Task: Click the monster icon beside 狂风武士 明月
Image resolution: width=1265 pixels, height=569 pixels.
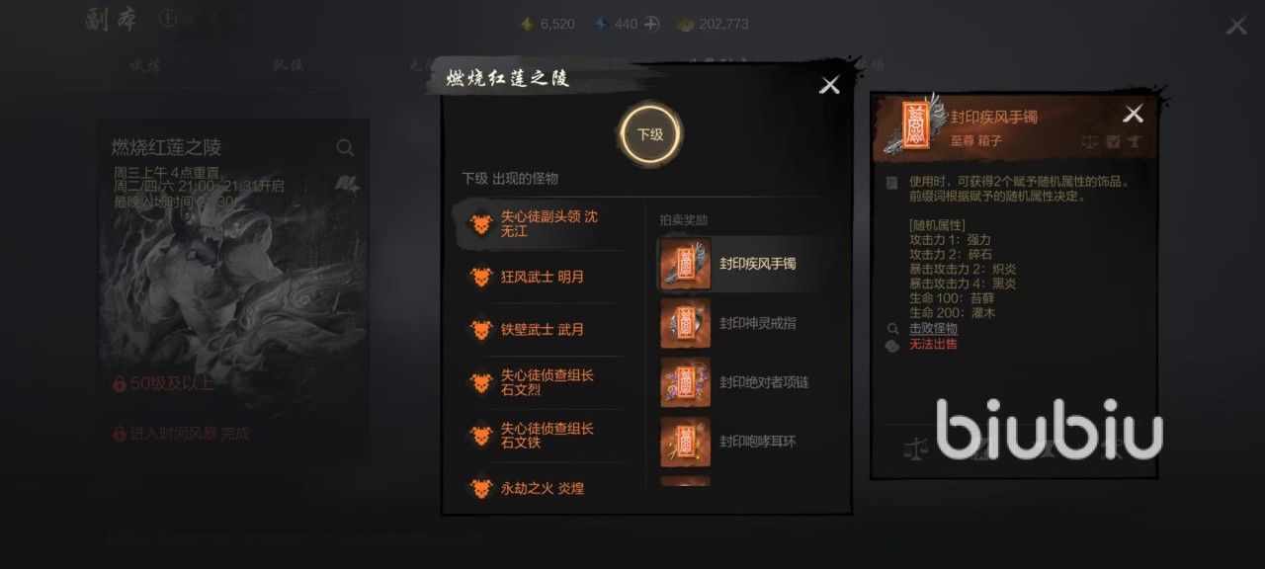Action: [x=481, y=277]
